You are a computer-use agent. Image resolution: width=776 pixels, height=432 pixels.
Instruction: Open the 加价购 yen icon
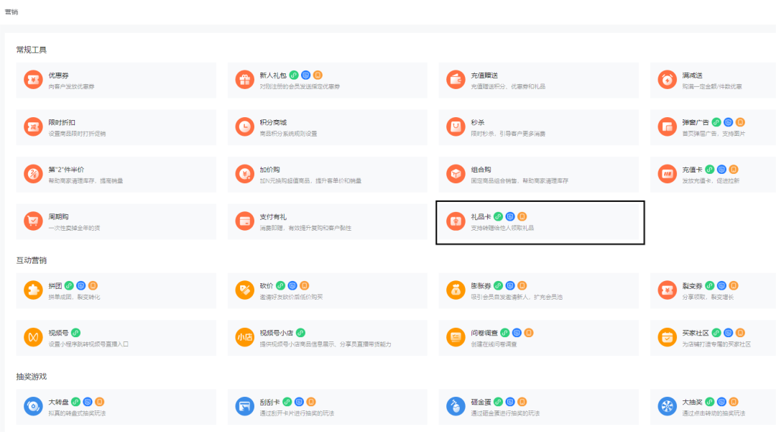click(x=244, y=174)
